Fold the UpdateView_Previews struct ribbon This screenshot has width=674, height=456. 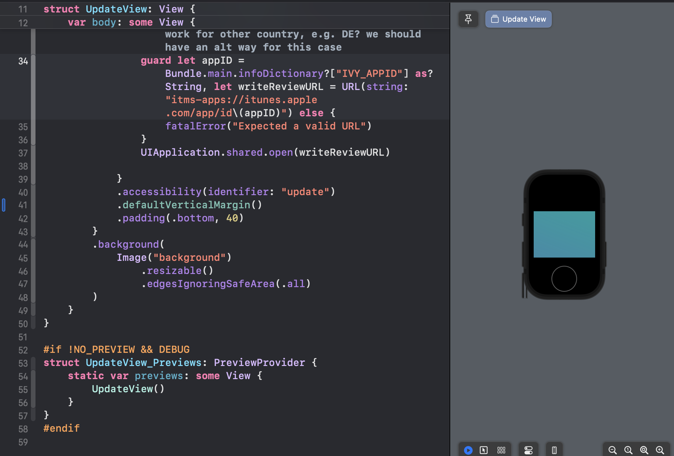(x=33, y=363)
